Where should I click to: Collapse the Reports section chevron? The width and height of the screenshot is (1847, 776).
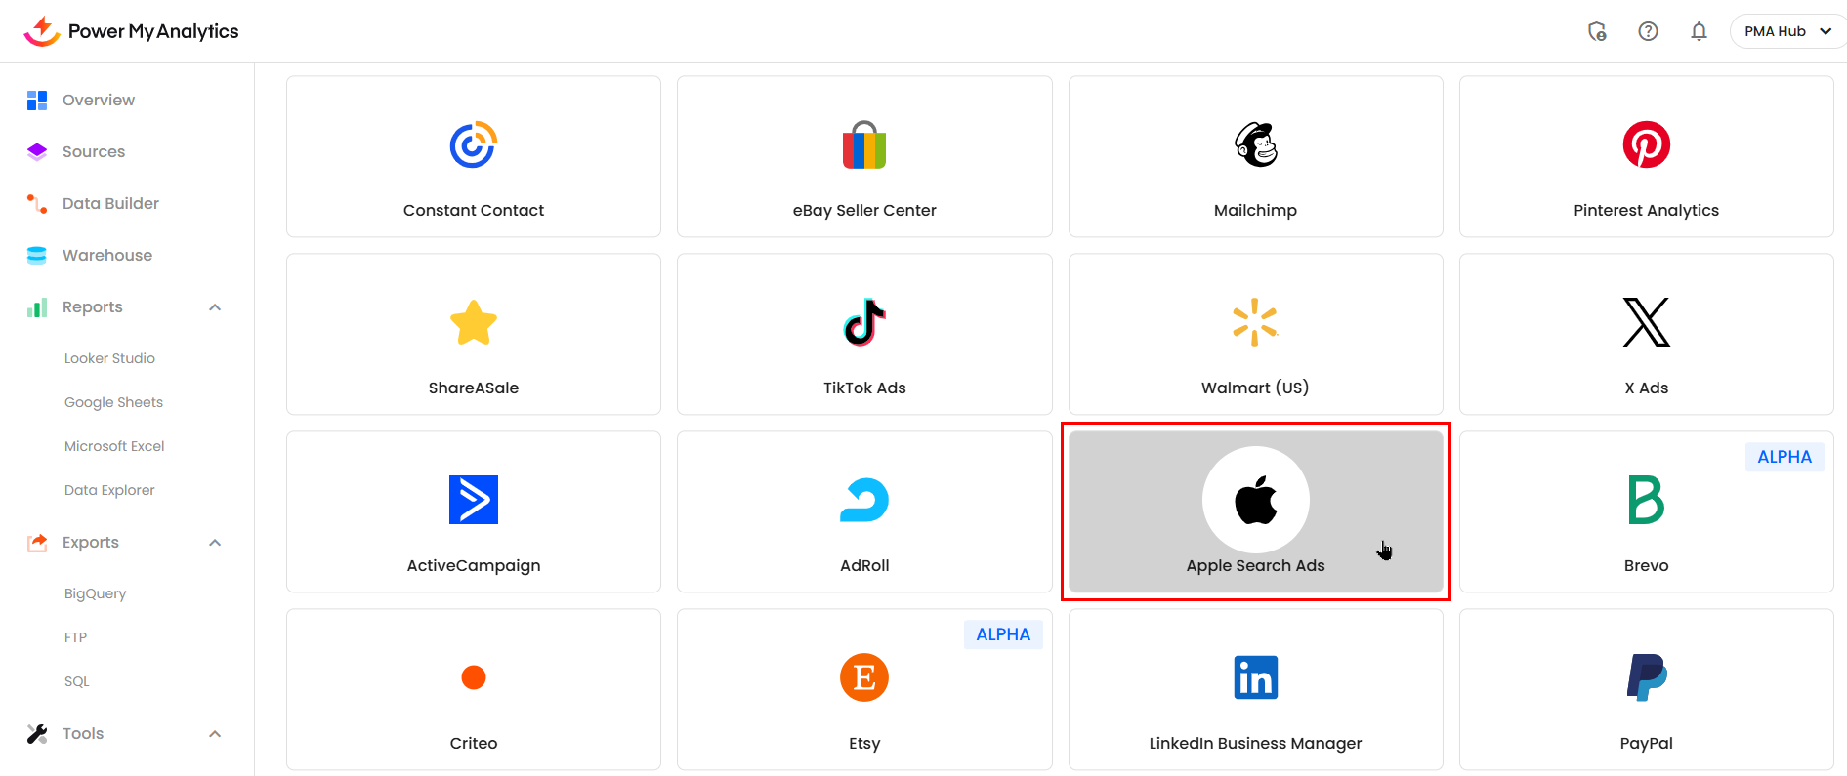(215, 307)
